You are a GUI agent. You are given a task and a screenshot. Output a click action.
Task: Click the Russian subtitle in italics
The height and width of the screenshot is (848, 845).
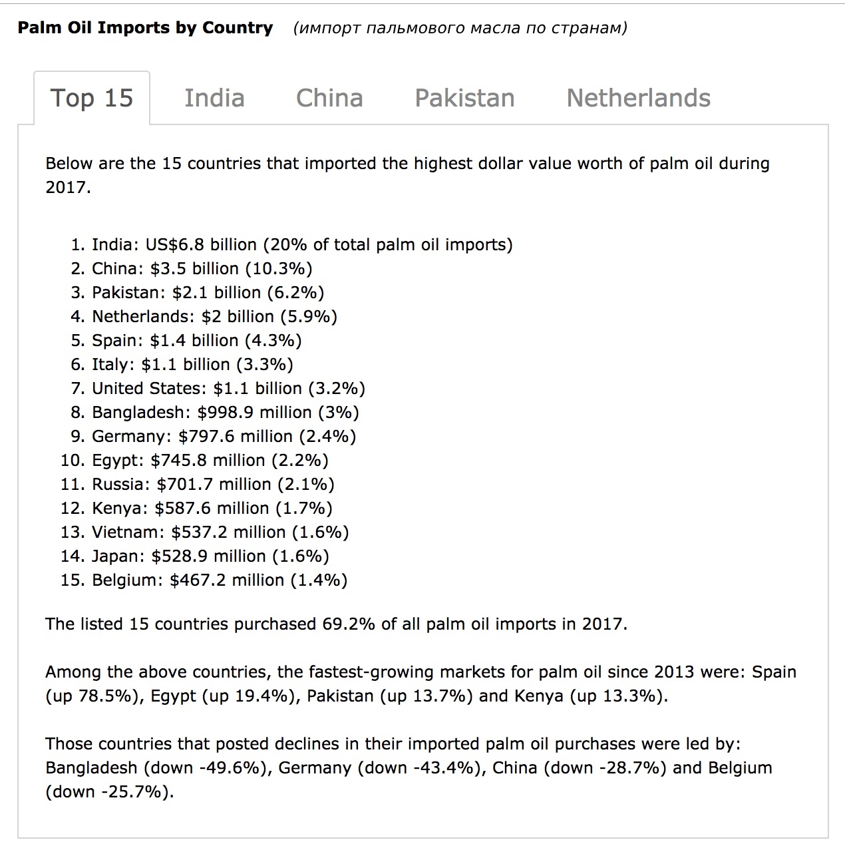coord(460,28)
